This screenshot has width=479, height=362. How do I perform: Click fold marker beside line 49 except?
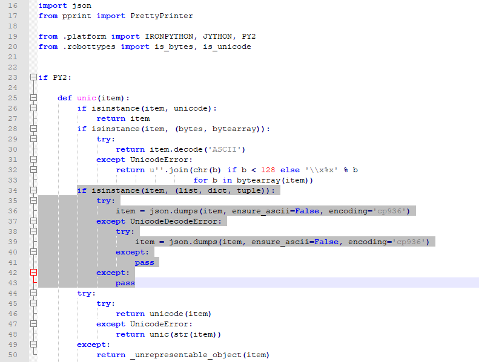point(33,344)
